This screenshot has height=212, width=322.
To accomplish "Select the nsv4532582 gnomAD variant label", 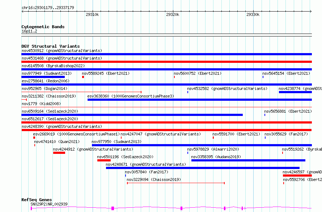I will [x=227, y=88].
